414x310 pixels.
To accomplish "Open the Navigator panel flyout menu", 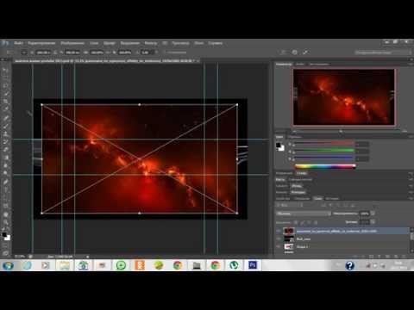I will coord(411,64).
